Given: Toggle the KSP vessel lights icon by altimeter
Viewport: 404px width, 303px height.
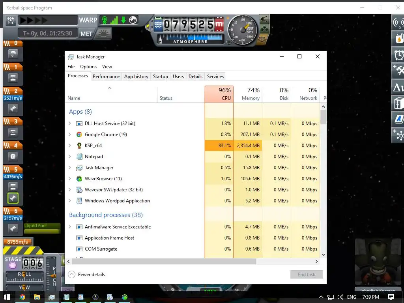Looking at the screenshot, I should 264,19.
